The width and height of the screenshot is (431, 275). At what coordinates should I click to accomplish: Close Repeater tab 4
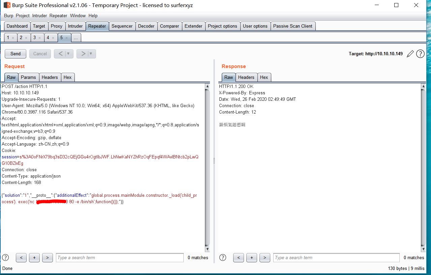tap(53, 38)
